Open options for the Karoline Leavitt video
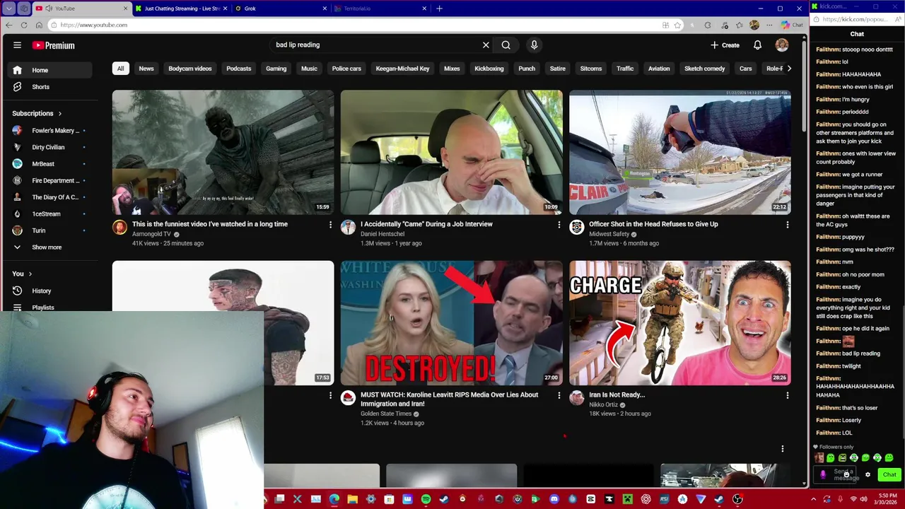The height and width of the screenshot is (509, 905). 559,396
